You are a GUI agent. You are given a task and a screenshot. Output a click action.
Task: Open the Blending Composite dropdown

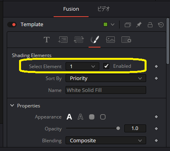click(106, 140)
